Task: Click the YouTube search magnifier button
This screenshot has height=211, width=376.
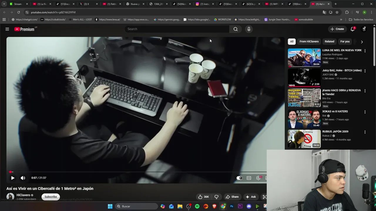Action: (x=235, y=29)
